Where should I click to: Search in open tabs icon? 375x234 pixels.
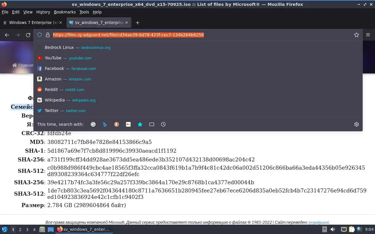pyautogui.click(x=152, y=124)
